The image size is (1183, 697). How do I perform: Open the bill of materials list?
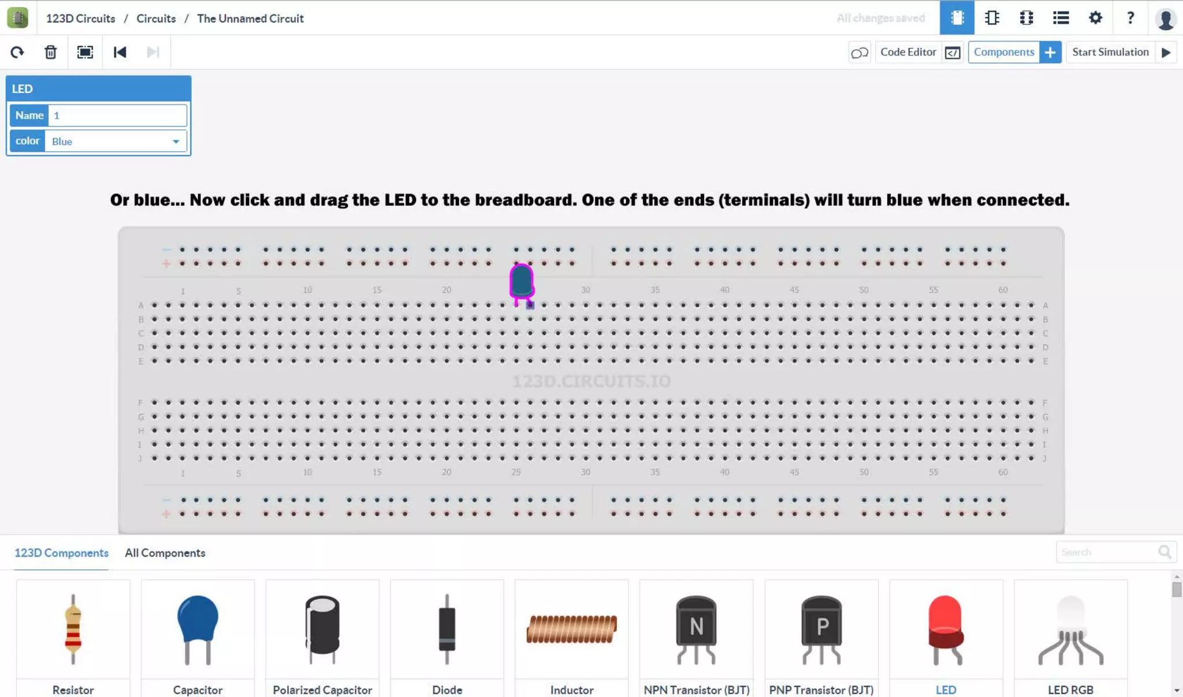click(x=1061, y=18)
